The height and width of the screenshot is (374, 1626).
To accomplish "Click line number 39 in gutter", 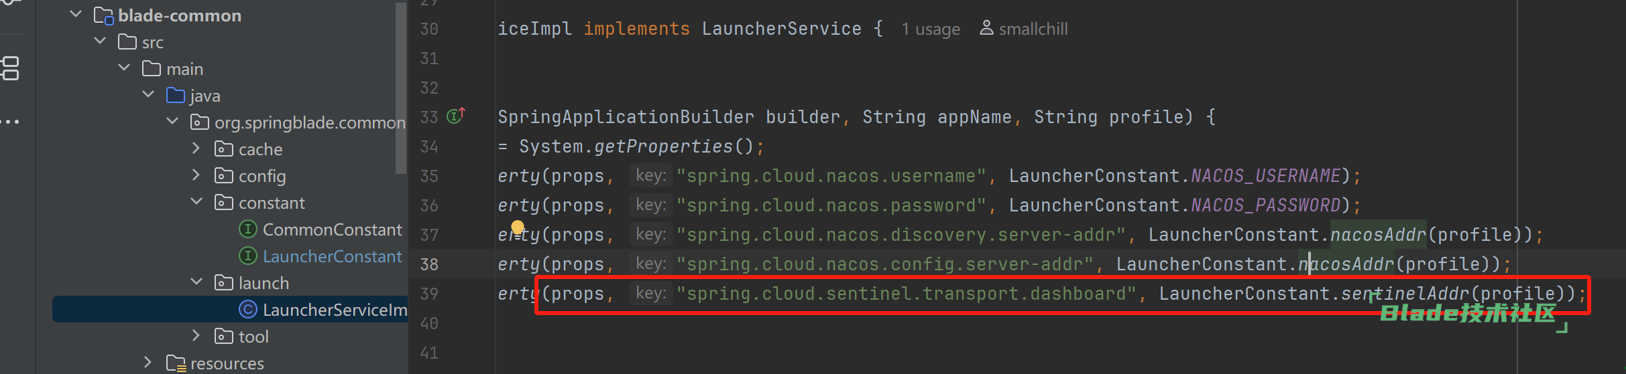I will click(429, 294).
